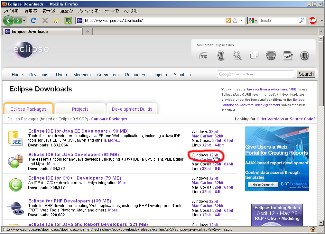Switch to the Development Builds tab
325x234 pixels.
(132, 109)
